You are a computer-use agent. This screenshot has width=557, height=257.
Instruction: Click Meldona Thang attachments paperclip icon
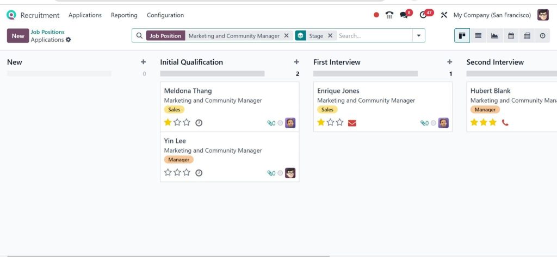click(271, 123)
